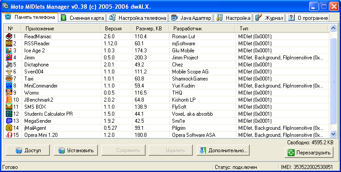341x172 pixels.
Task: Select the Taxi application name
Action: tap(29, 79)
